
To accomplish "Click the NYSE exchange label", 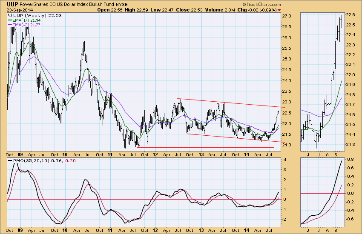I will click(122, 4).
